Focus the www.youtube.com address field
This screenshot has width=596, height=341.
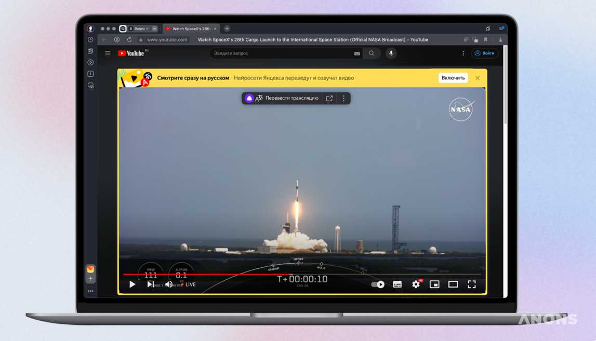click(167, 39)
